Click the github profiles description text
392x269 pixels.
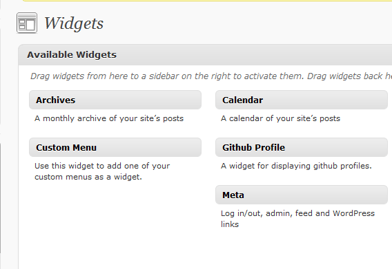pyautogui.click(x=296, y=166)
